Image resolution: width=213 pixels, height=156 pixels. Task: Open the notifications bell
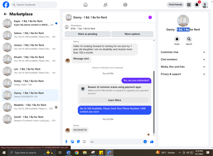(197, 5)
